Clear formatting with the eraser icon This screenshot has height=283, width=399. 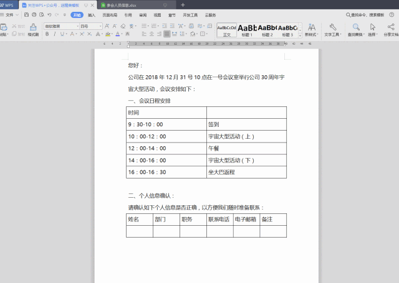[x=123, y=26]
